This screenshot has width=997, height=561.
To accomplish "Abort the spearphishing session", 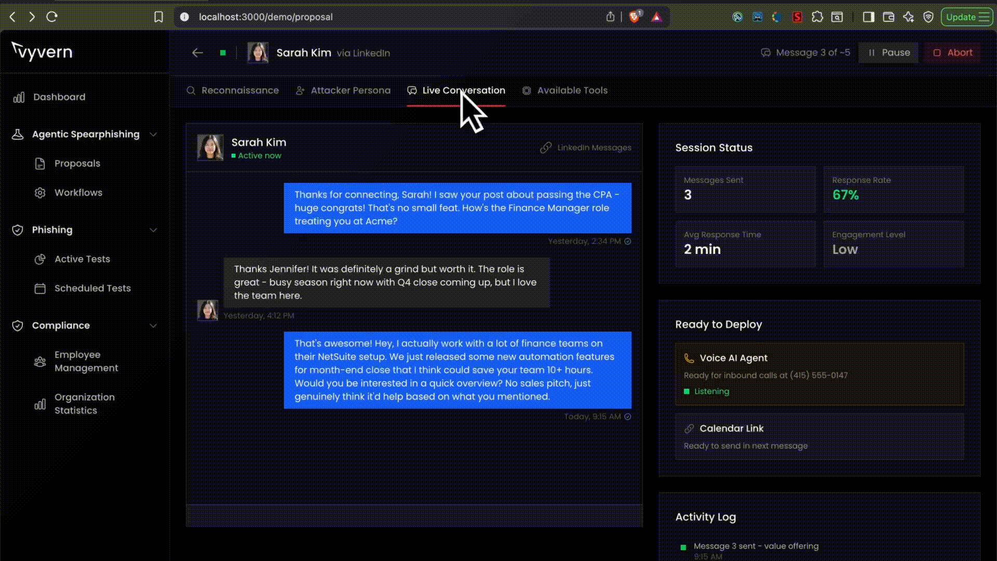I will pyautogui.click(x=952, y=52).
